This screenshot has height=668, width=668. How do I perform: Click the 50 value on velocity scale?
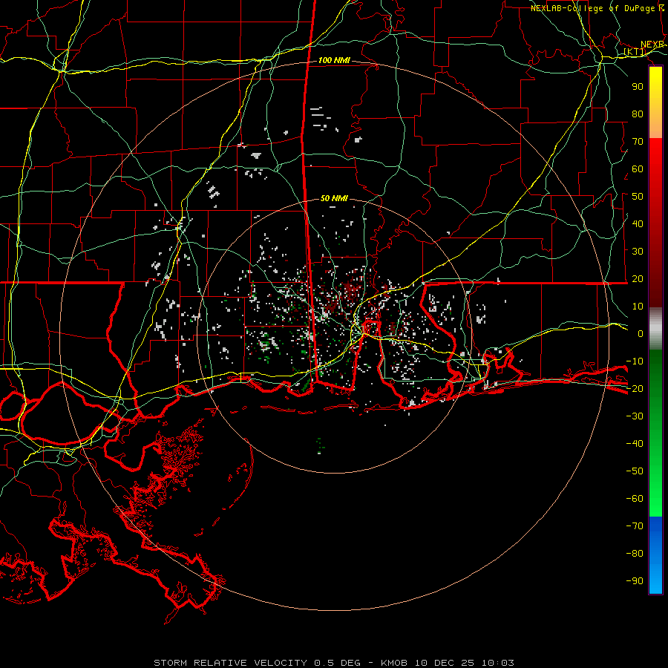[x=638, y=197]
